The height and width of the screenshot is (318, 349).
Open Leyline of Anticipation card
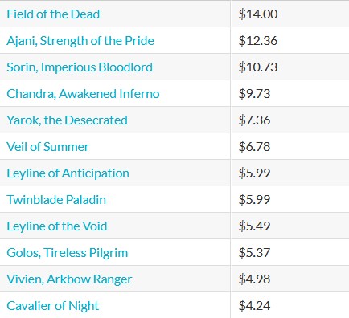[68, 173]
